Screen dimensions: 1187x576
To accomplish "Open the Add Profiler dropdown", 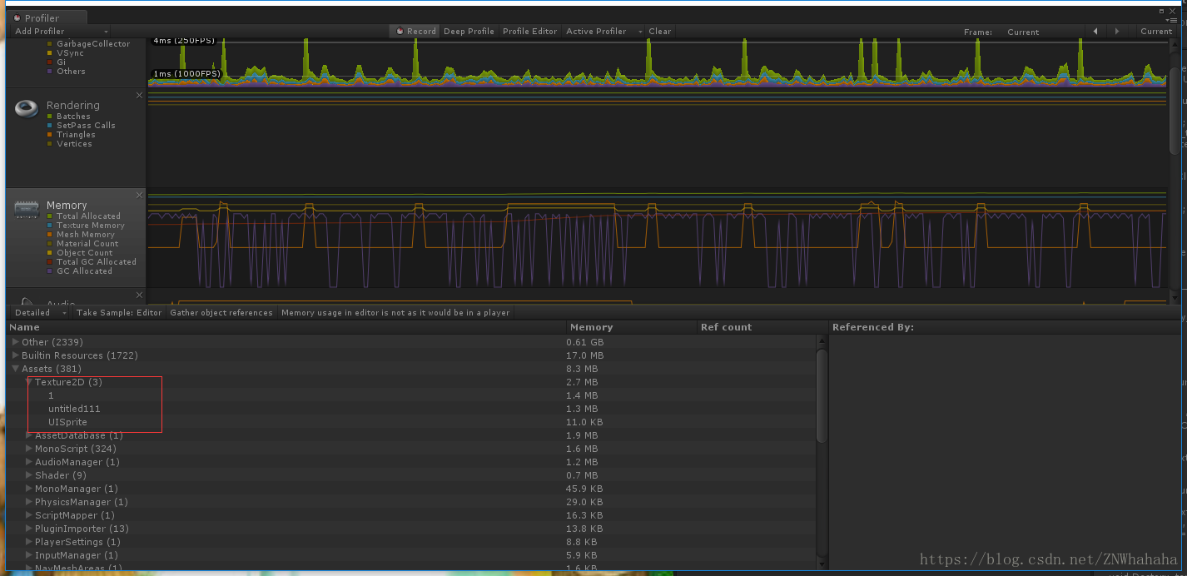I will (x=61, y=32).
